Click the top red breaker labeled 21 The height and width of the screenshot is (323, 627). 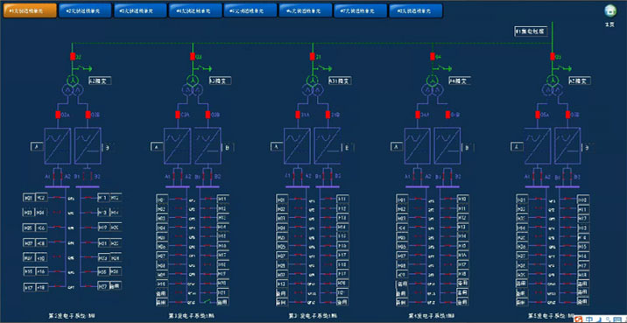(x=313, y=56)
